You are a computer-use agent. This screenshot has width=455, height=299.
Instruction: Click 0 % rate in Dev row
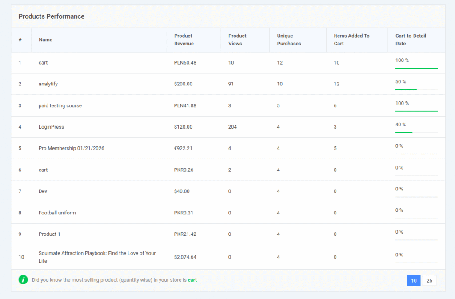[x=399, y=189]
